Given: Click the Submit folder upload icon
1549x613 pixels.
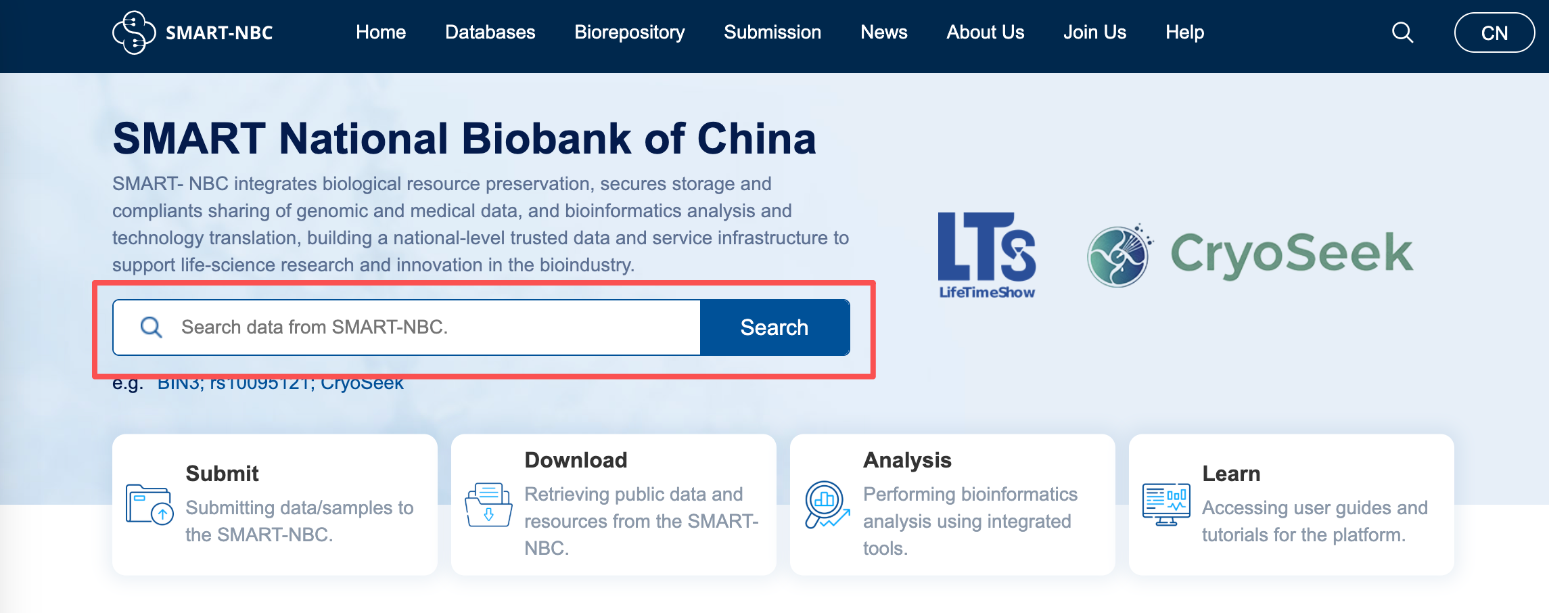Looking at the screenshot, I should pyautogui.click(x=149, y=505).
